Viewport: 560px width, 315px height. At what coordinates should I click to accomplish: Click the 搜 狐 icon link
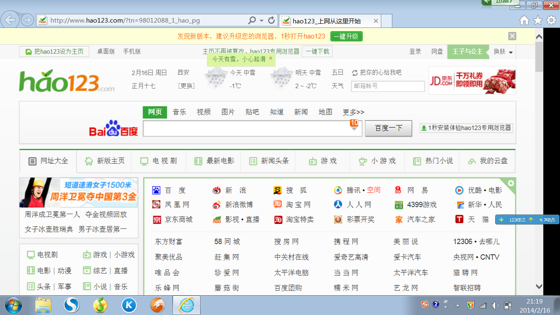[278, 190]
